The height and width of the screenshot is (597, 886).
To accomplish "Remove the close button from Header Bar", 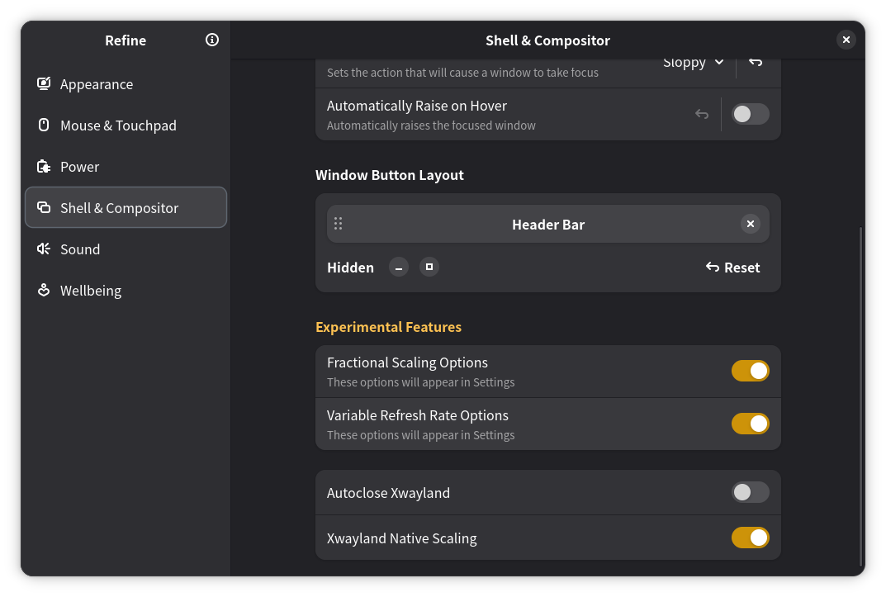I will click(750, 224).
